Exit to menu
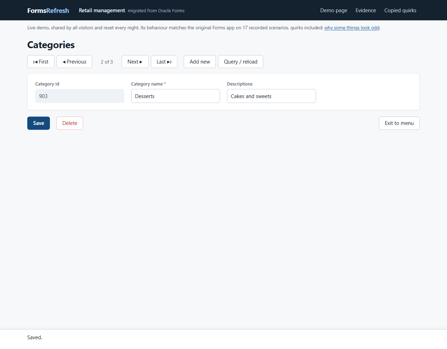 click(399, 123)
